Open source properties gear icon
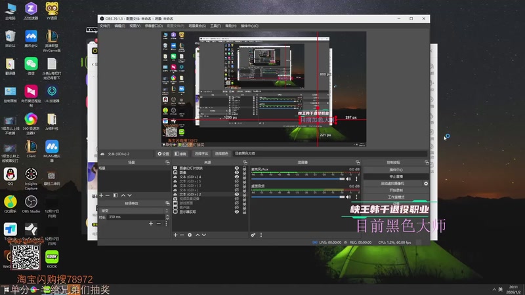Image resolution: width=525 pixels, height=295 pixels. click(190, 235)
